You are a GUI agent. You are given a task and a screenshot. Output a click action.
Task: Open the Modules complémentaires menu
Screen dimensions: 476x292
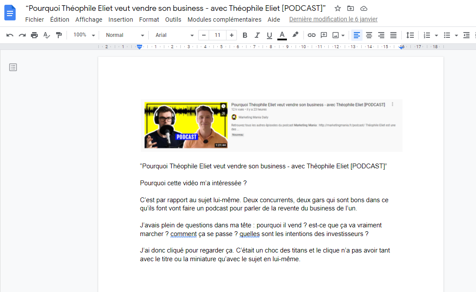pyautogui.click(x=224, y=20)
